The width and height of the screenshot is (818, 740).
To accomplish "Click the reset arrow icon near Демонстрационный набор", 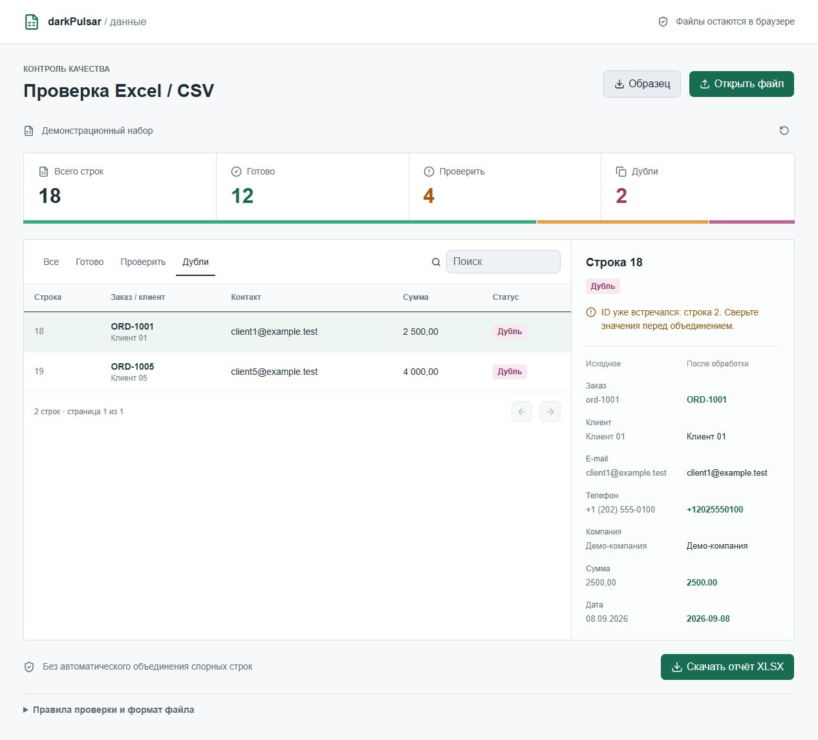I will pyautogui.click(x=784, y=131).
